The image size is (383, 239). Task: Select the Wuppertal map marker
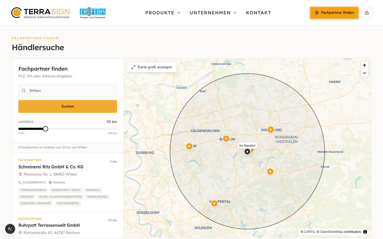pyautogui.click(x=214, y=203)
